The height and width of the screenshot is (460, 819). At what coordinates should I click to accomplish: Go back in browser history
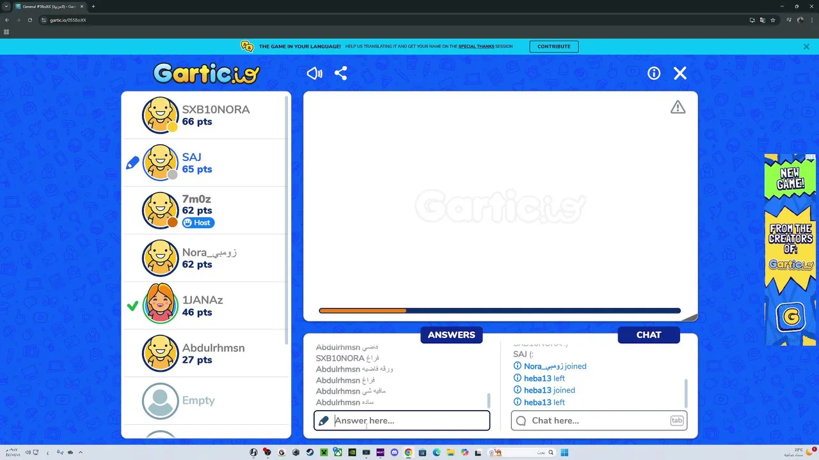click(7, 20)
